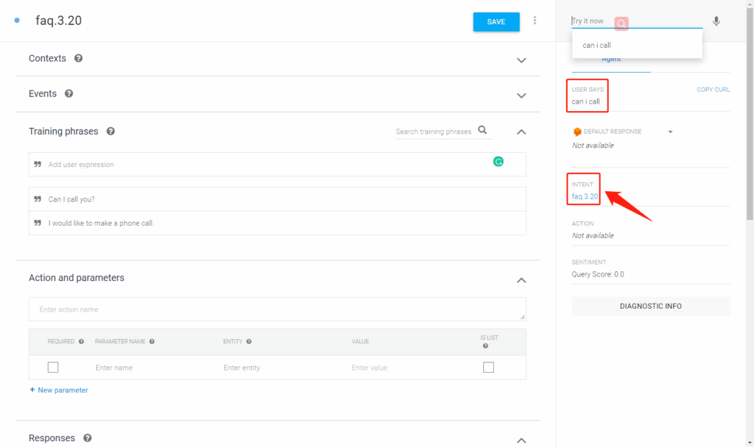Choose the 'can i call' suggestion
The image size is (754, 447).
coord(596,46)
